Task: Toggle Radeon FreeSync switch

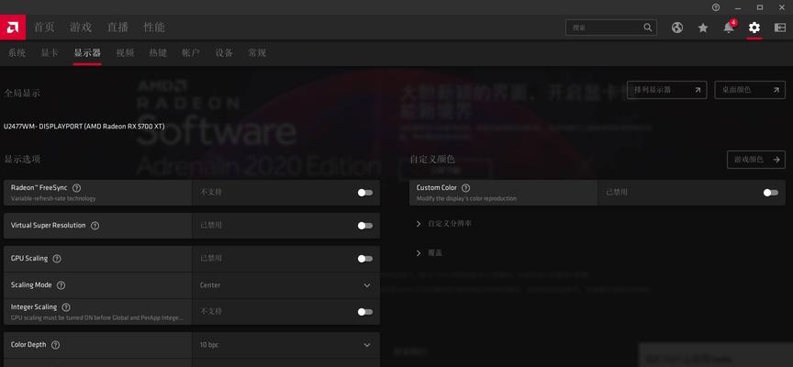Action: (364, 193)
